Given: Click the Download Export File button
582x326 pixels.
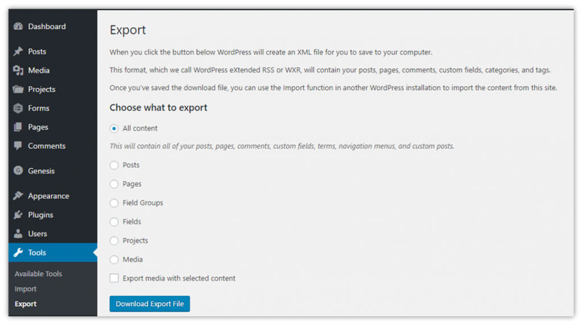Looking at the screenshot, I should (149, 304).
